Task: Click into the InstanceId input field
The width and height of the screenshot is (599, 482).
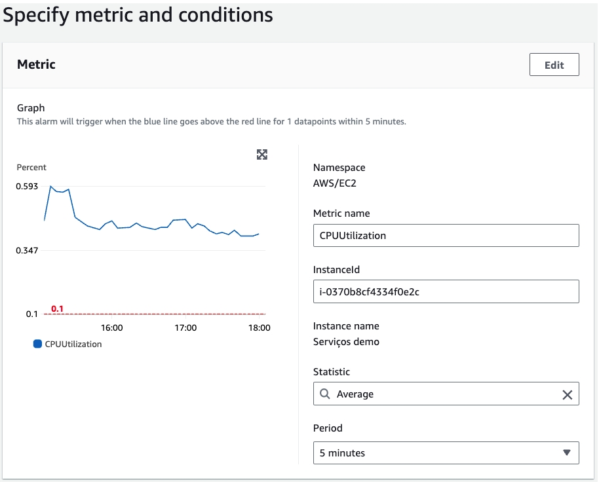Action: pyautogui.click(x=446, y=292)
